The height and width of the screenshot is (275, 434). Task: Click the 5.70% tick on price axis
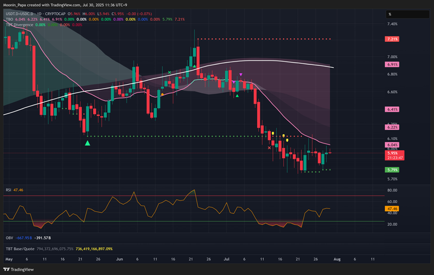(x=392, y=179)
